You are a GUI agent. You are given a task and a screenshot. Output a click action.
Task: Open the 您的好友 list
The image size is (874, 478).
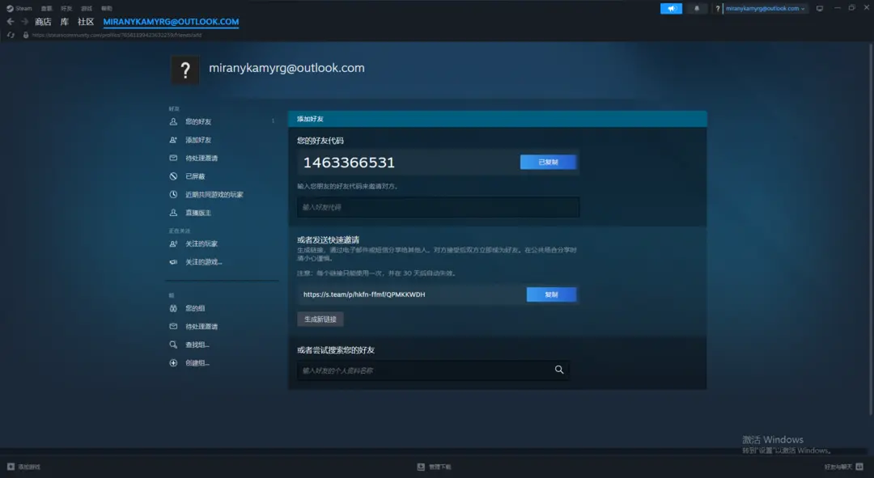pyautogui.click(x=198, y=121)
